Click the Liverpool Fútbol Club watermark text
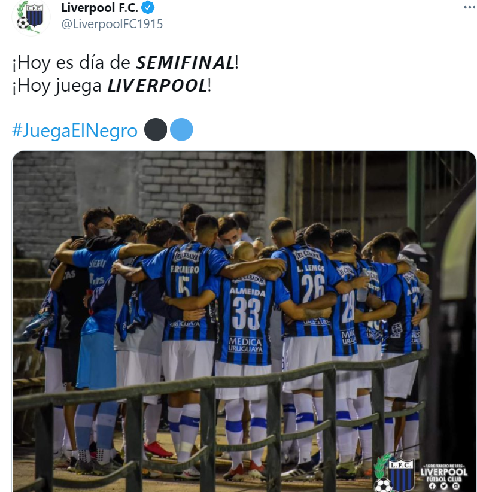 tap(443, 473)
